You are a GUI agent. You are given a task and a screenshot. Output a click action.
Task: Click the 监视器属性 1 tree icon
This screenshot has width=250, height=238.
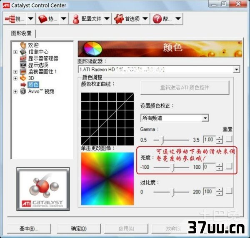(23, 71)
